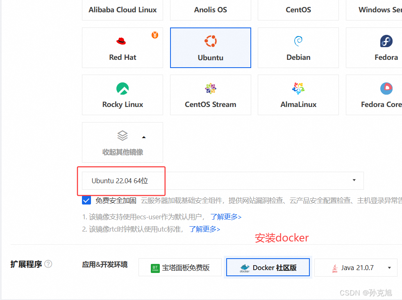This screenshot has width=402, height=300.
Task: Choose the Anolis OS image card
Action: click(211, 10)
